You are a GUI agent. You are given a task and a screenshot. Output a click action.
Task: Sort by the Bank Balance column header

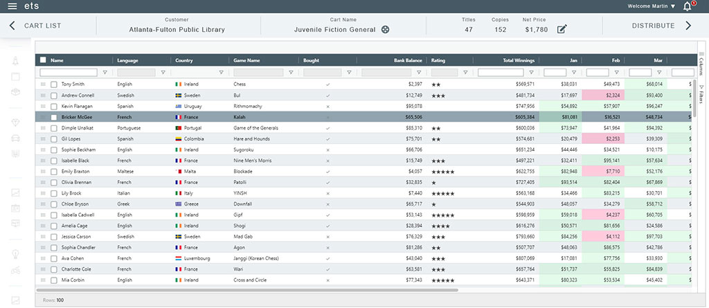click(x=408, y=60)
